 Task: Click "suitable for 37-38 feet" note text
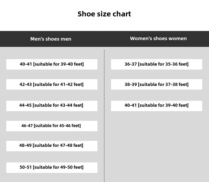click(x=163, y=84)
